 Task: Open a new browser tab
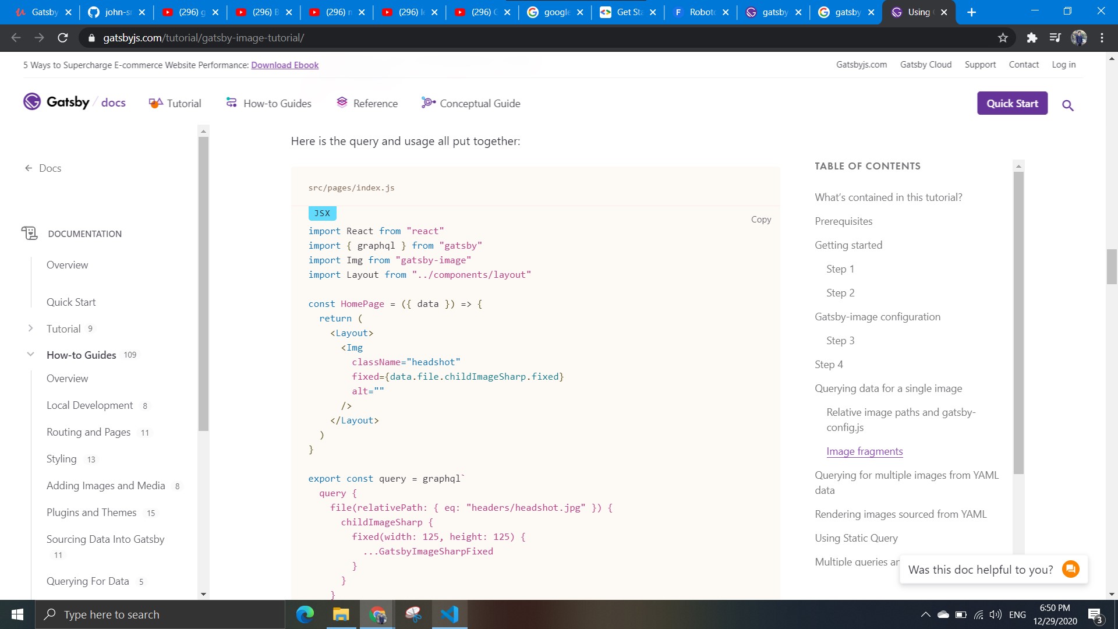(x=971, y=12)
